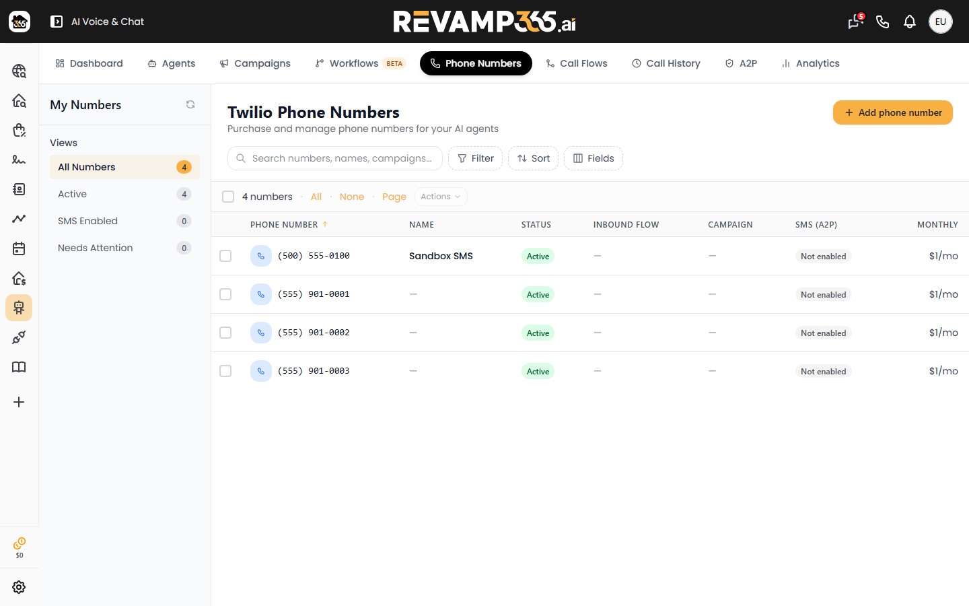
Task: Open the Analytics tab
Action: click(x=810, y=63)
